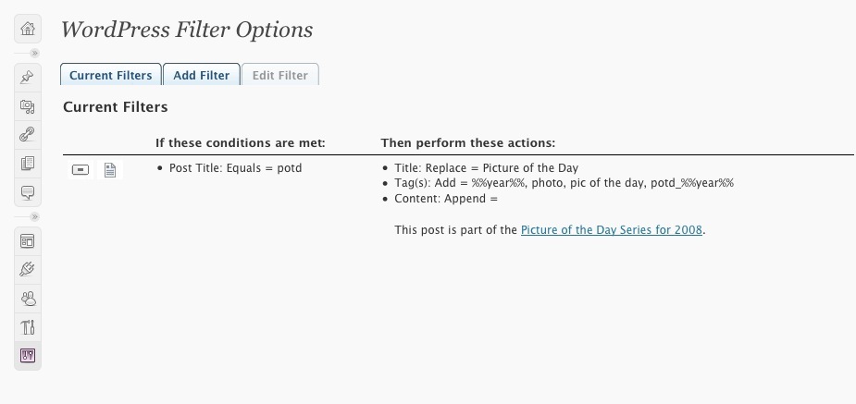Expand sidebar using lower double-arrow separator

[x=35, y=216]
